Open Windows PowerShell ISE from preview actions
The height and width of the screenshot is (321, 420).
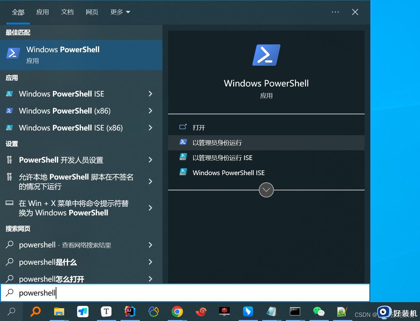pos(266,173)
